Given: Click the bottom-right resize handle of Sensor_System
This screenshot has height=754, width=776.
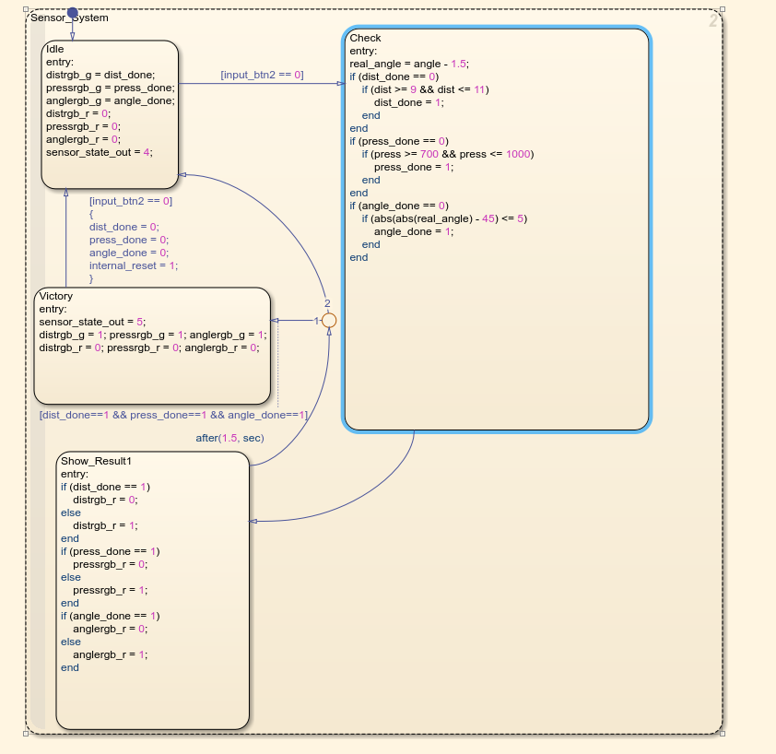Looking at the screenshot, I should (x=722, y=734).
